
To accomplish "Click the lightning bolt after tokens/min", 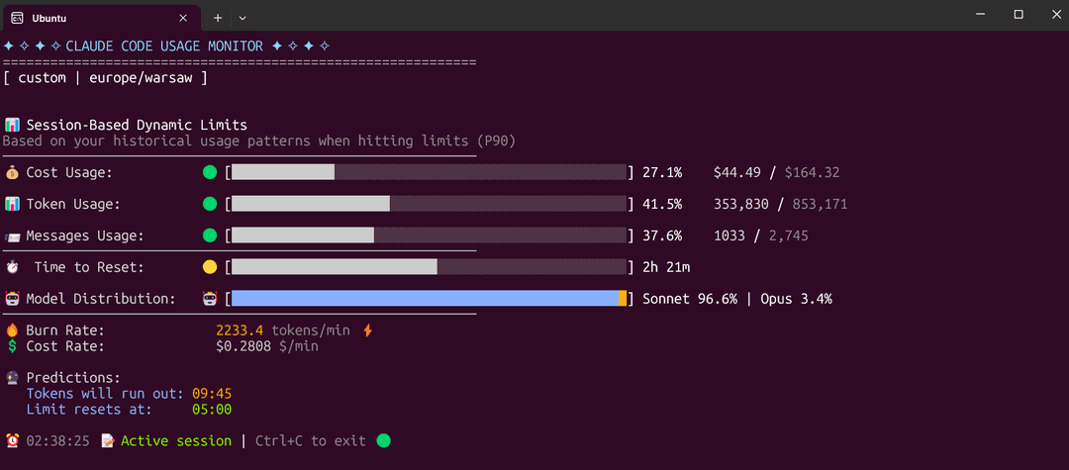I will pos(367,330).
